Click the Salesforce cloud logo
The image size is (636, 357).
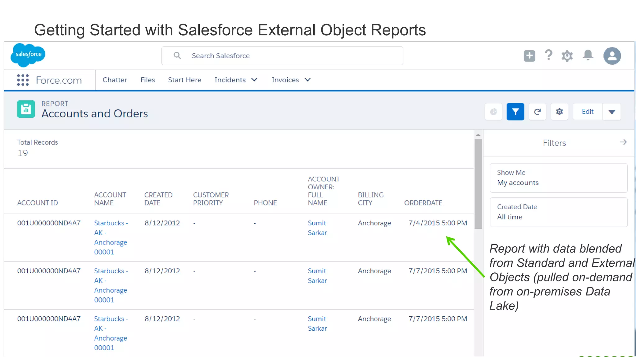pyautogui.click(x=28, y=55)
